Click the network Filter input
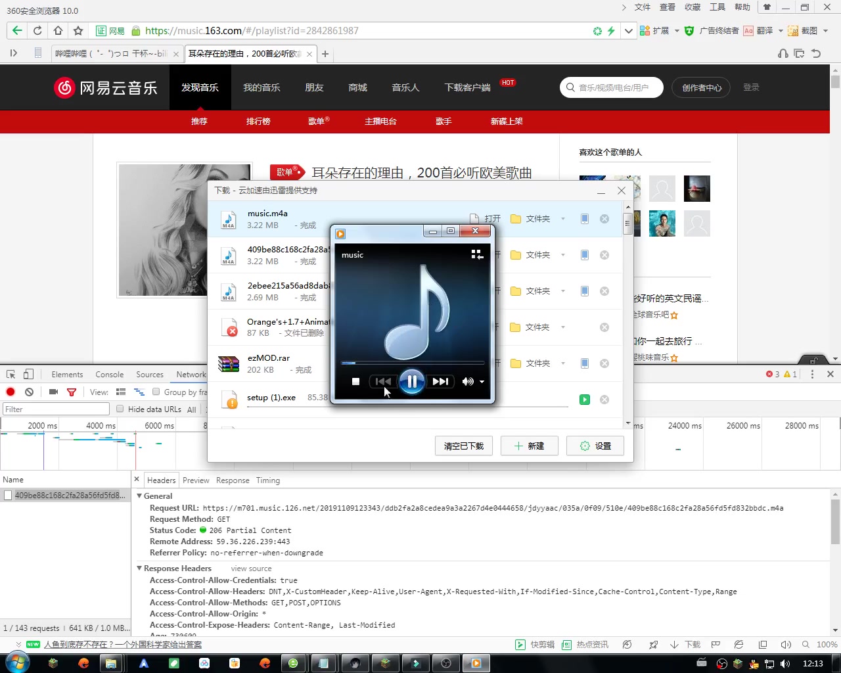841x673 pixels. coord(56,409)
